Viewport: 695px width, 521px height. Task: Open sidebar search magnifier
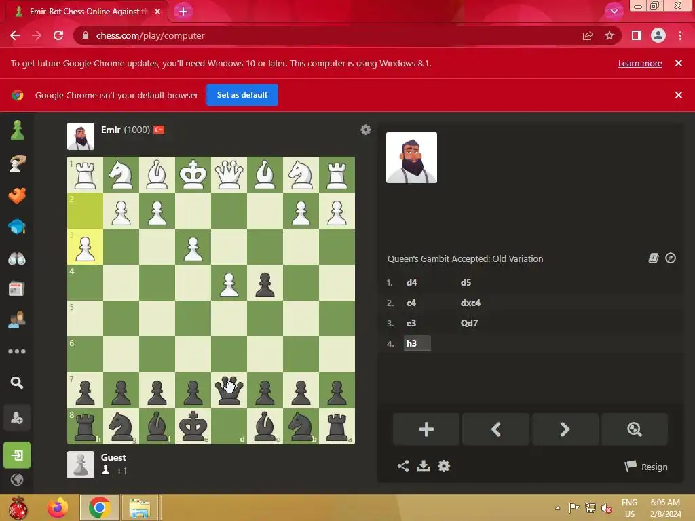(17, 383)
